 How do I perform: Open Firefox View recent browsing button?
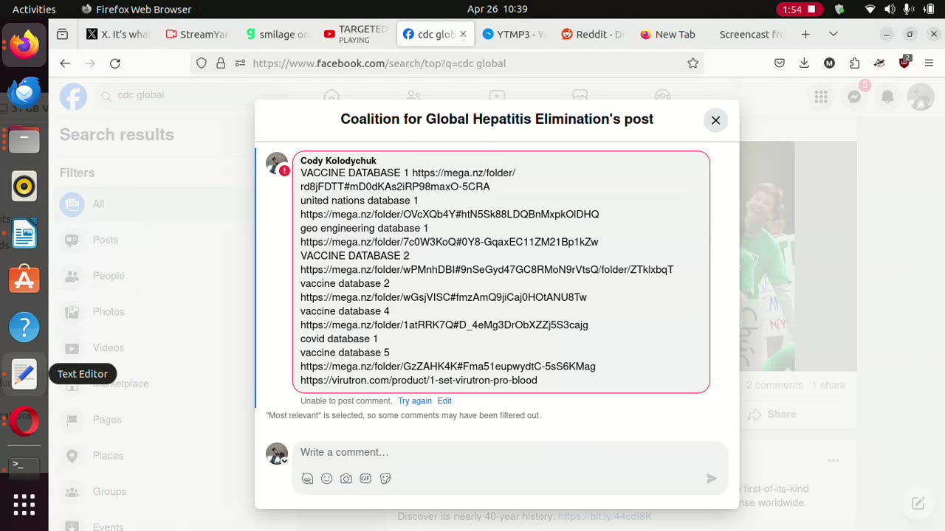tap(63, 34)
